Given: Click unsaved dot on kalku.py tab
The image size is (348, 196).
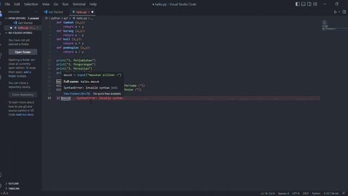Looking at the screenshot, I should [x=92, y=12].
